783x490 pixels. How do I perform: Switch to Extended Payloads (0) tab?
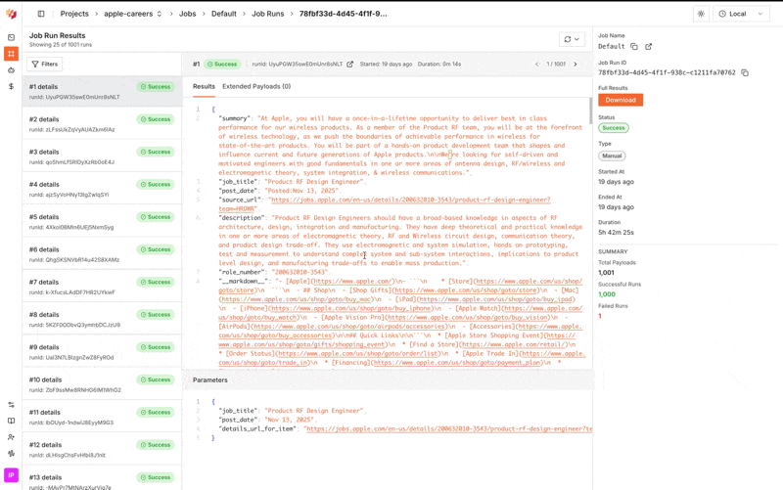coord(256,86)
